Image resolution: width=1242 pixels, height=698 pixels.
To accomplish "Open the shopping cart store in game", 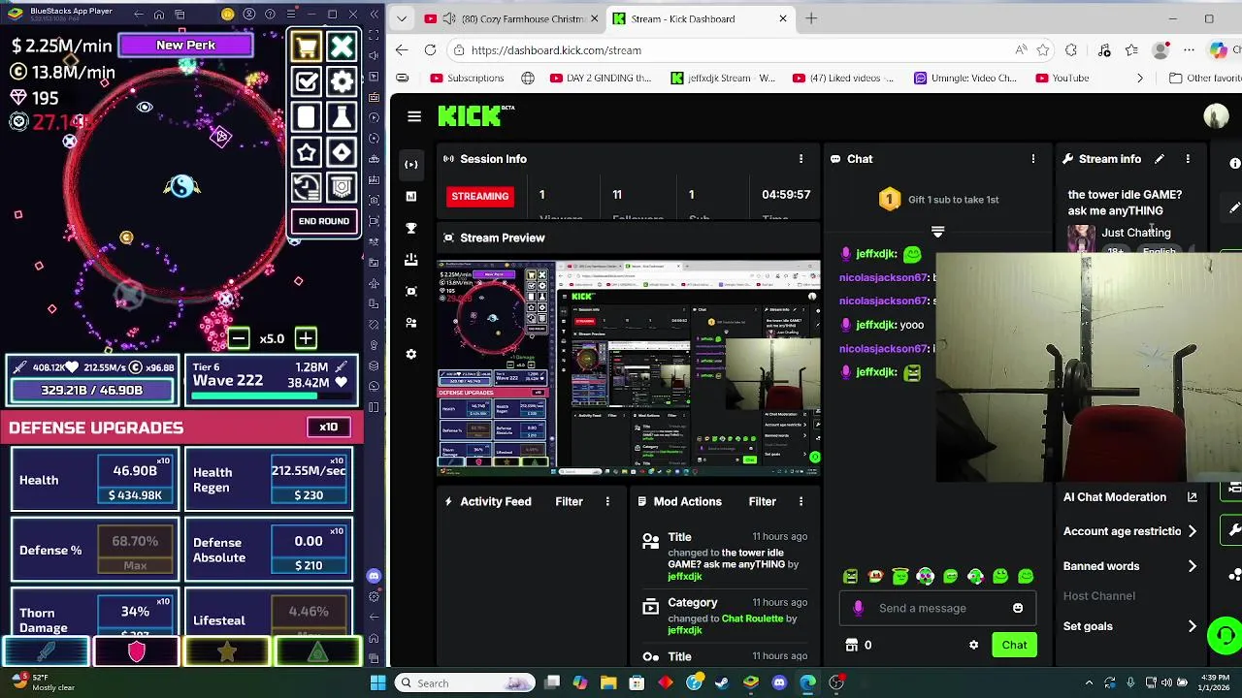I will coord(307,47).
